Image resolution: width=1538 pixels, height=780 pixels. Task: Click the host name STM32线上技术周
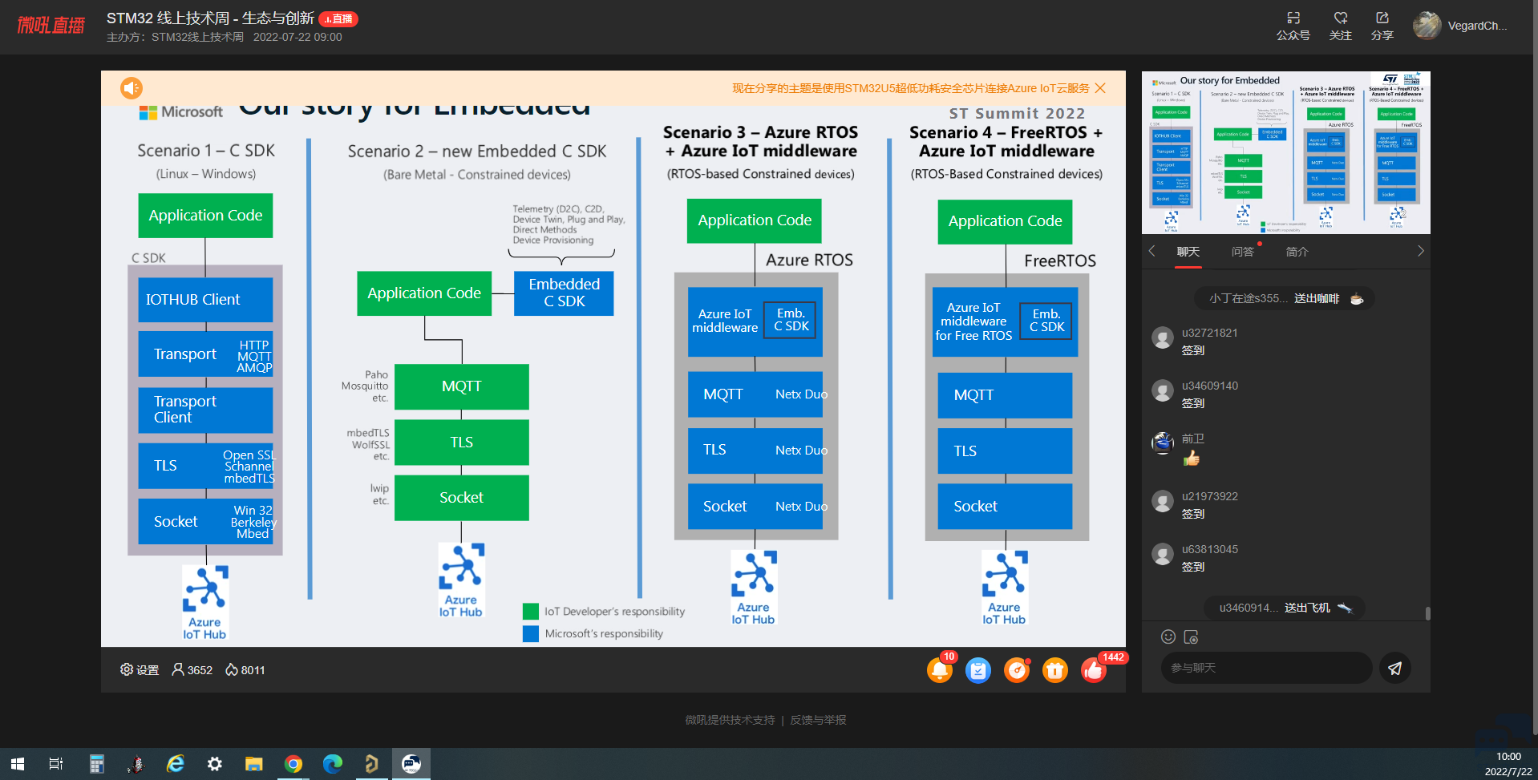coord(198,37)
